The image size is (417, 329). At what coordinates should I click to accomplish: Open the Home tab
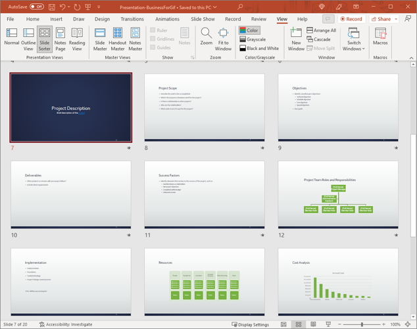[x=33, y=19]
